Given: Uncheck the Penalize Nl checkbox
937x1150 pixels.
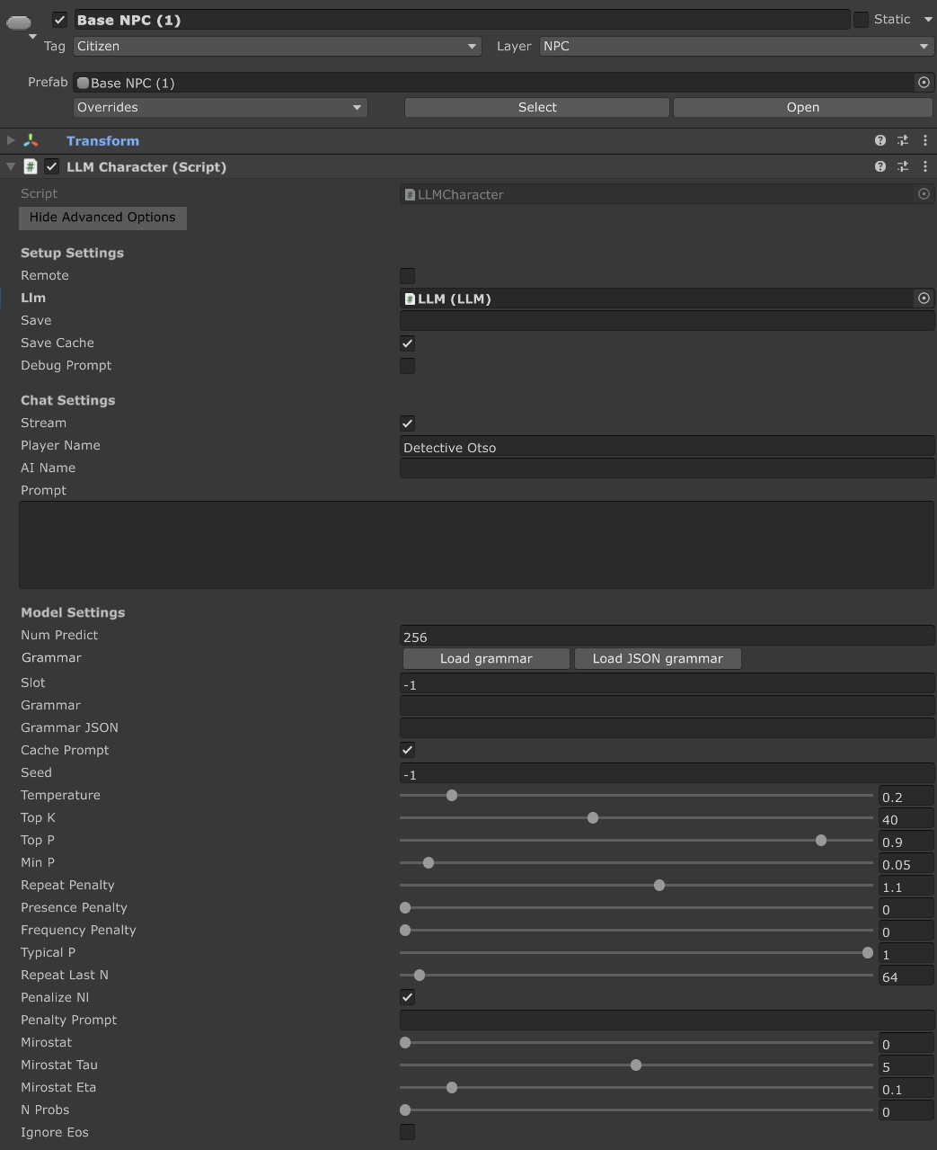Looking at the screenshot, I should [407, 997].
